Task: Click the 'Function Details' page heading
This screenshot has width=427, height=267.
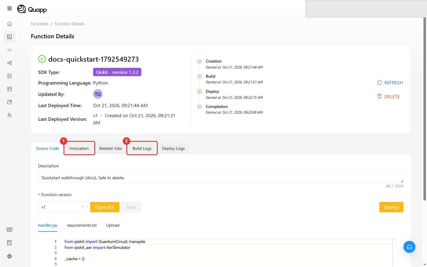Action: [x=52, y=36]
